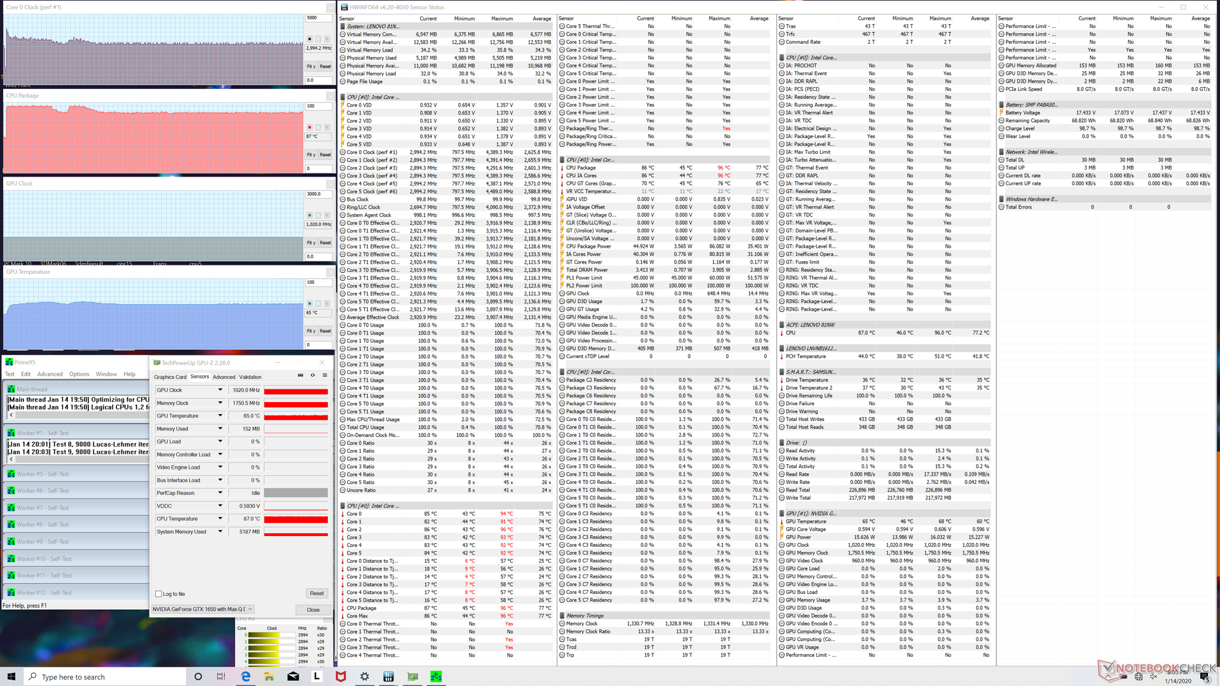Select Average Effective Clock row in HWiNFO
The image size is (1220, 686).
point(445,317)
